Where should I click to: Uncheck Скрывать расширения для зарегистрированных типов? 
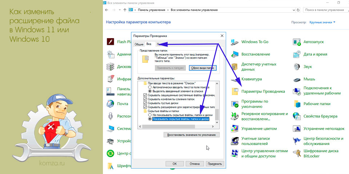pos(145,107)
